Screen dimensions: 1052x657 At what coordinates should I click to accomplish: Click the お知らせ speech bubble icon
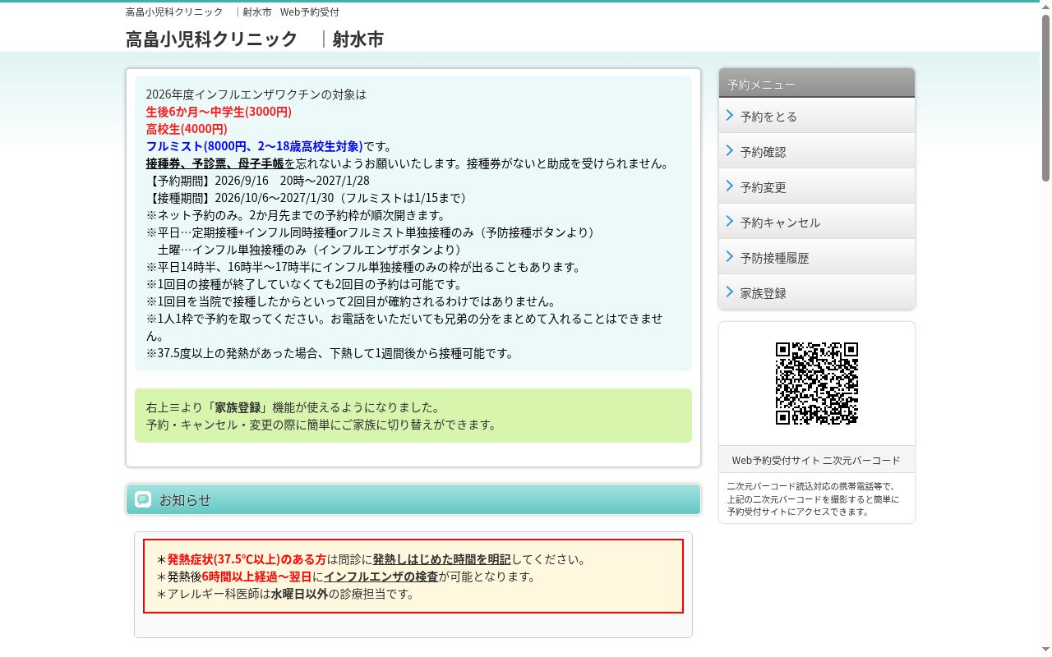143,499
